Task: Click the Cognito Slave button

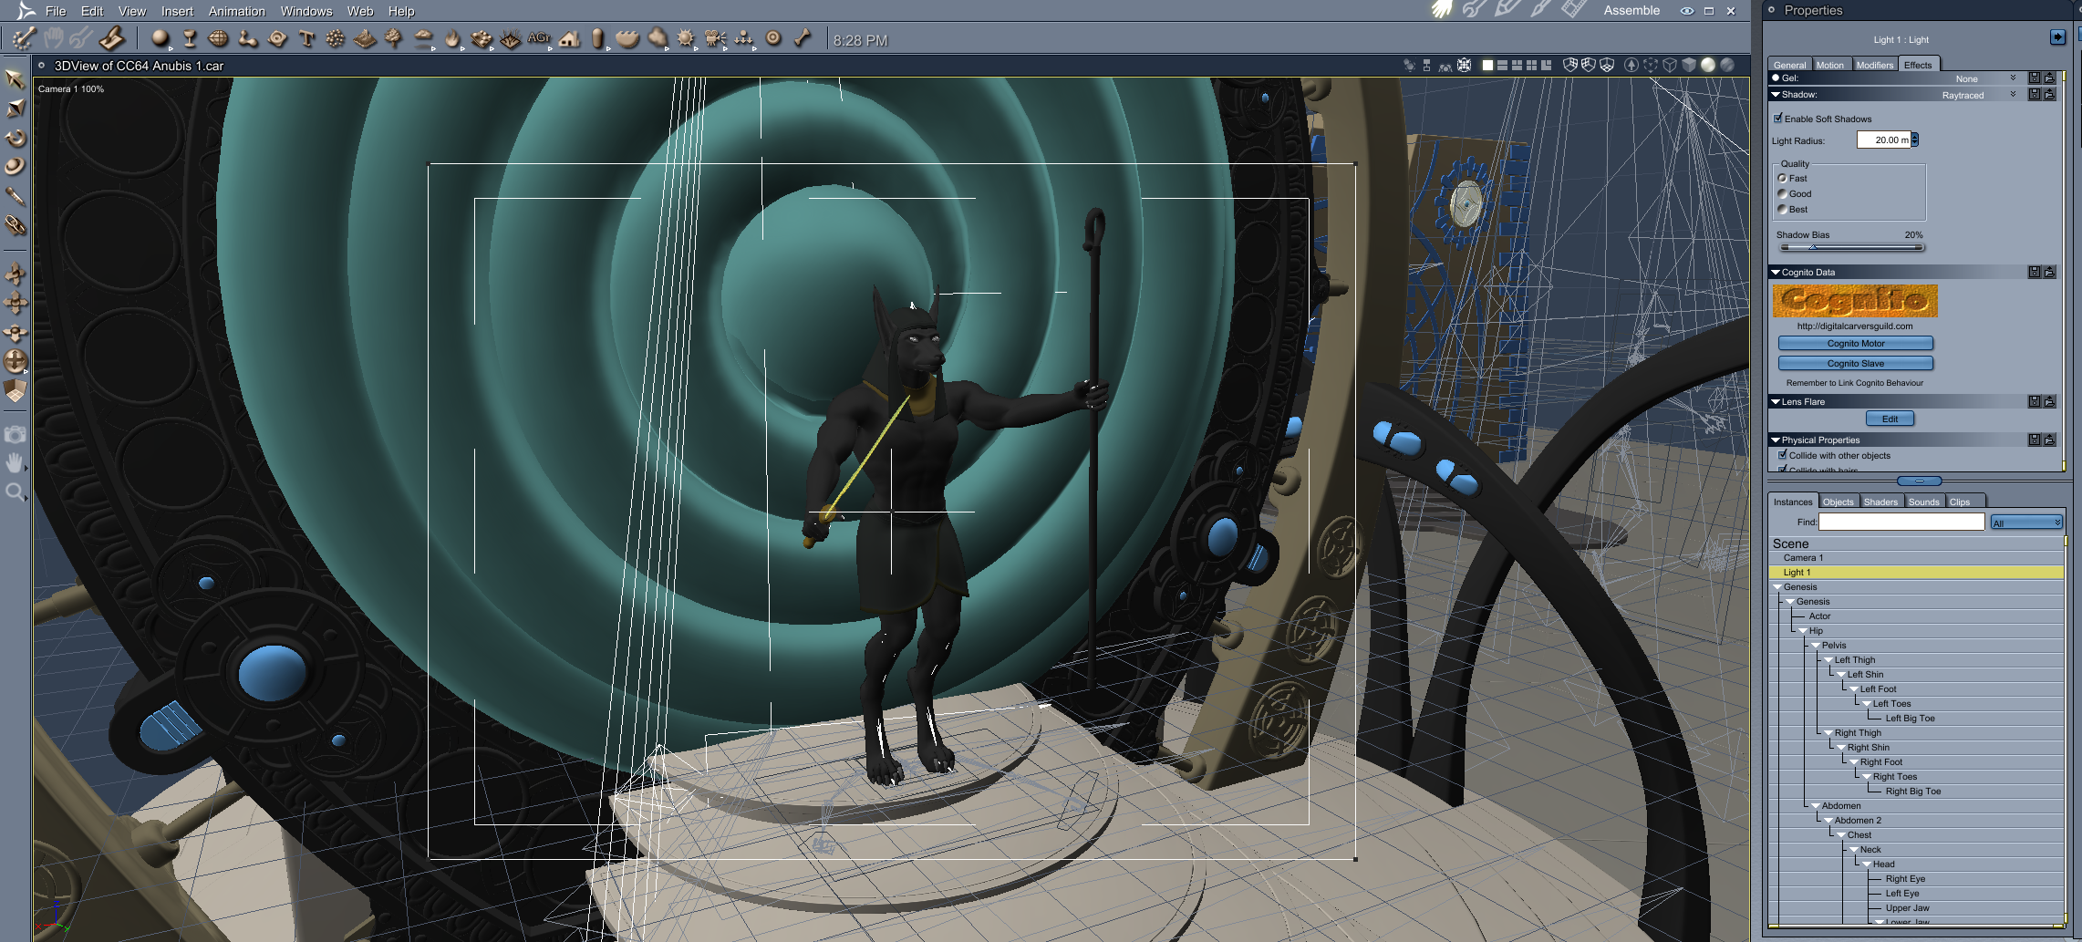Action: click(1855, 364)
